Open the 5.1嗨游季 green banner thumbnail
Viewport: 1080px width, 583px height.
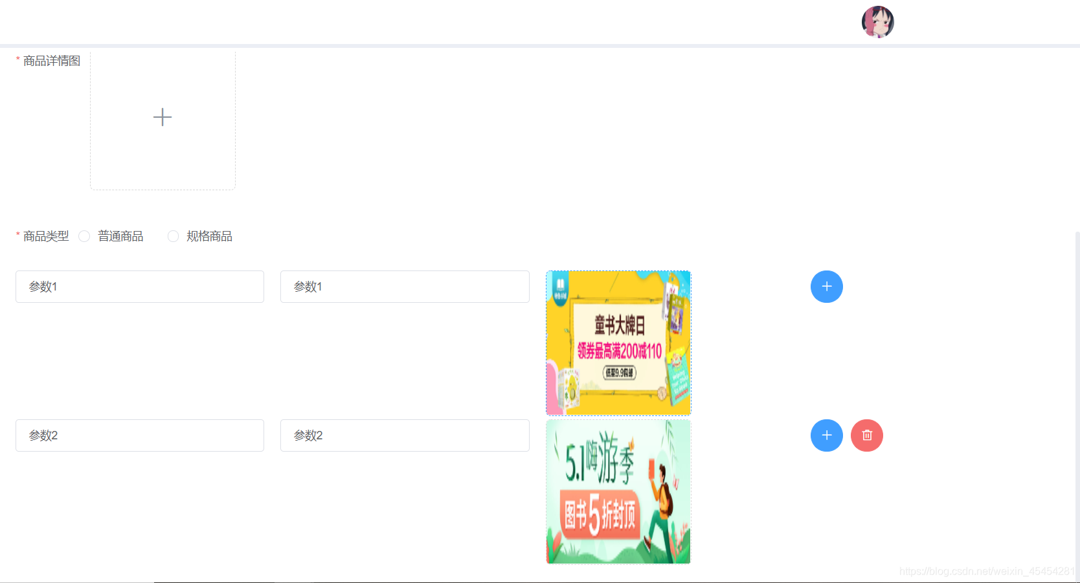pyautogui.click(x=618, y=492)
